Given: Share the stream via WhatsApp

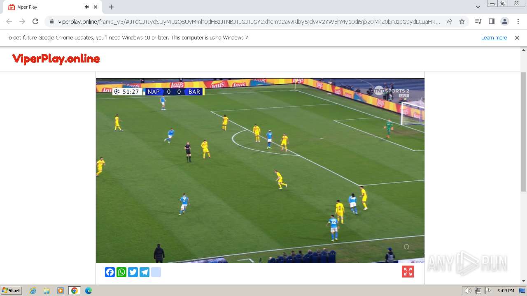Looking at the screenshot, I should click(x=121, y=272).
